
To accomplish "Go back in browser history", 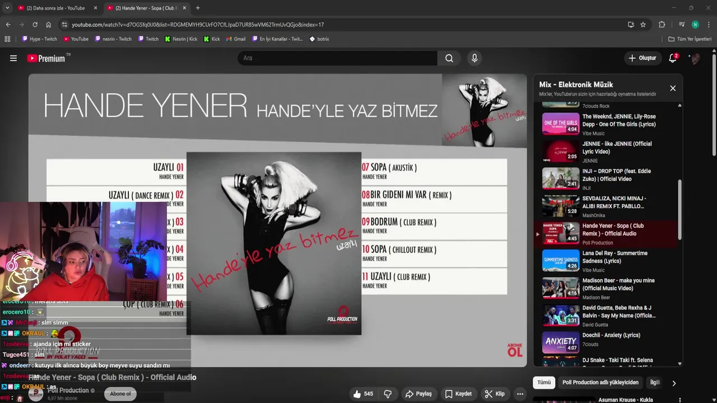I will point(8,25).
